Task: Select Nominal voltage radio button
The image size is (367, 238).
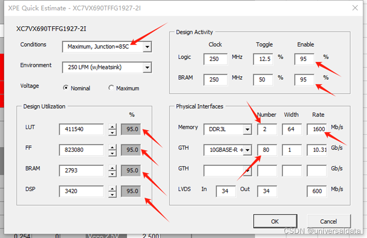Action: [66, 88]
